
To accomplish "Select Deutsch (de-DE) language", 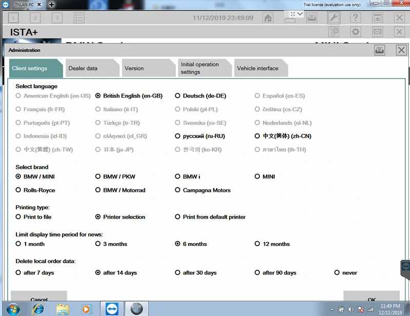I will coord(200,96).
